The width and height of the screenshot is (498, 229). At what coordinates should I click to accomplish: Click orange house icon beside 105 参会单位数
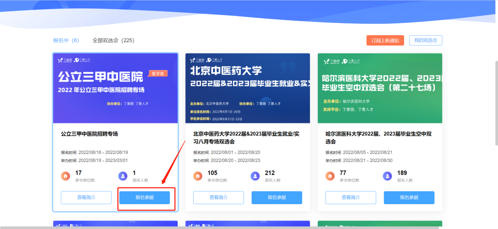198,176
